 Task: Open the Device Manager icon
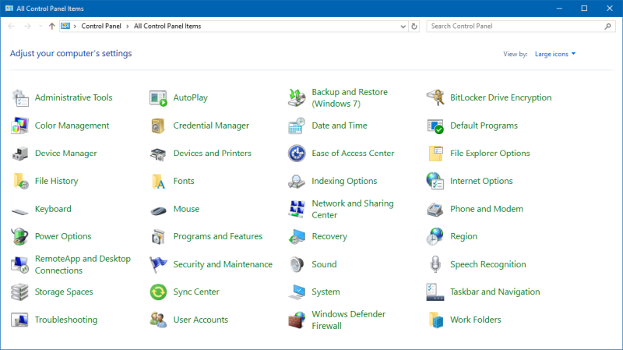click(x=20, y=154)
